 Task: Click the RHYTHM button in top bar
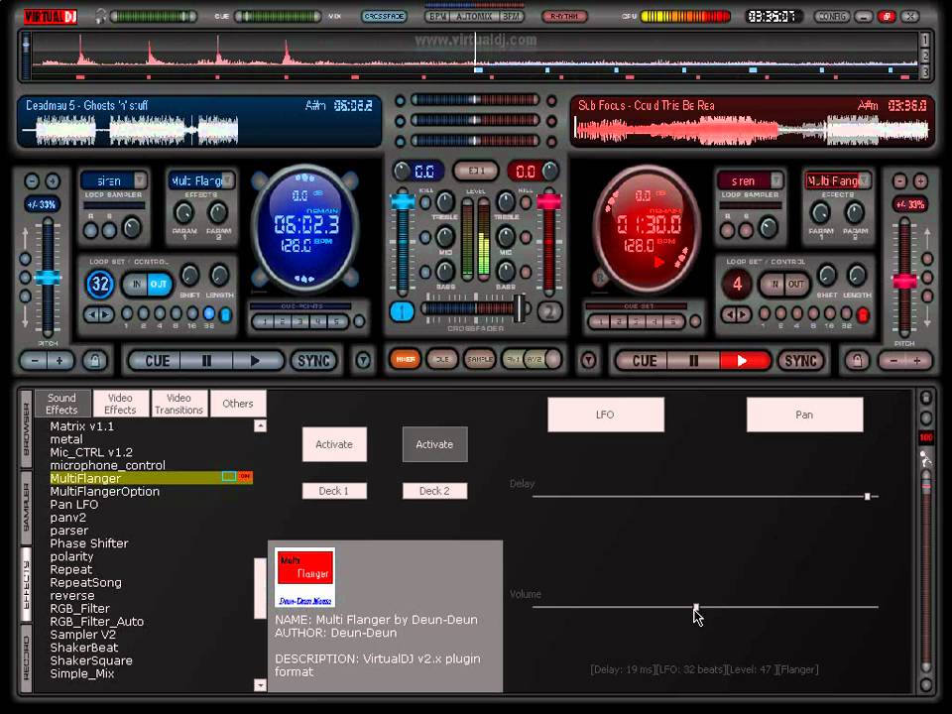click(x=564, y=17)
